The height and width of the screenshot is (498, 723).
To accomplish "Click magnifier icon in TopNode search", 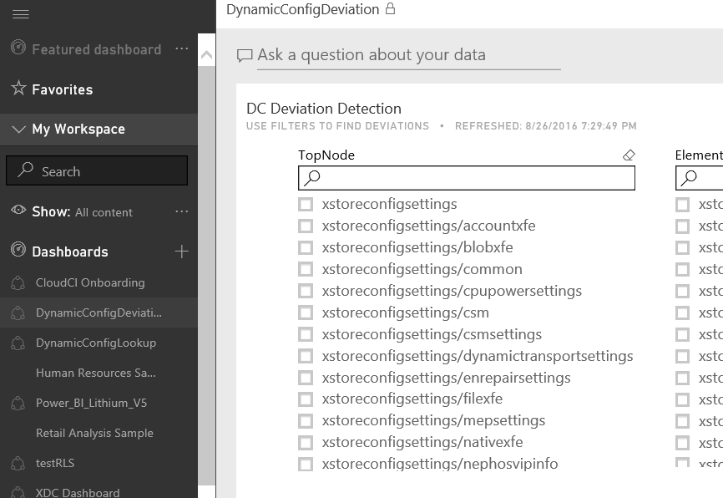I will (x=312, y=177).
